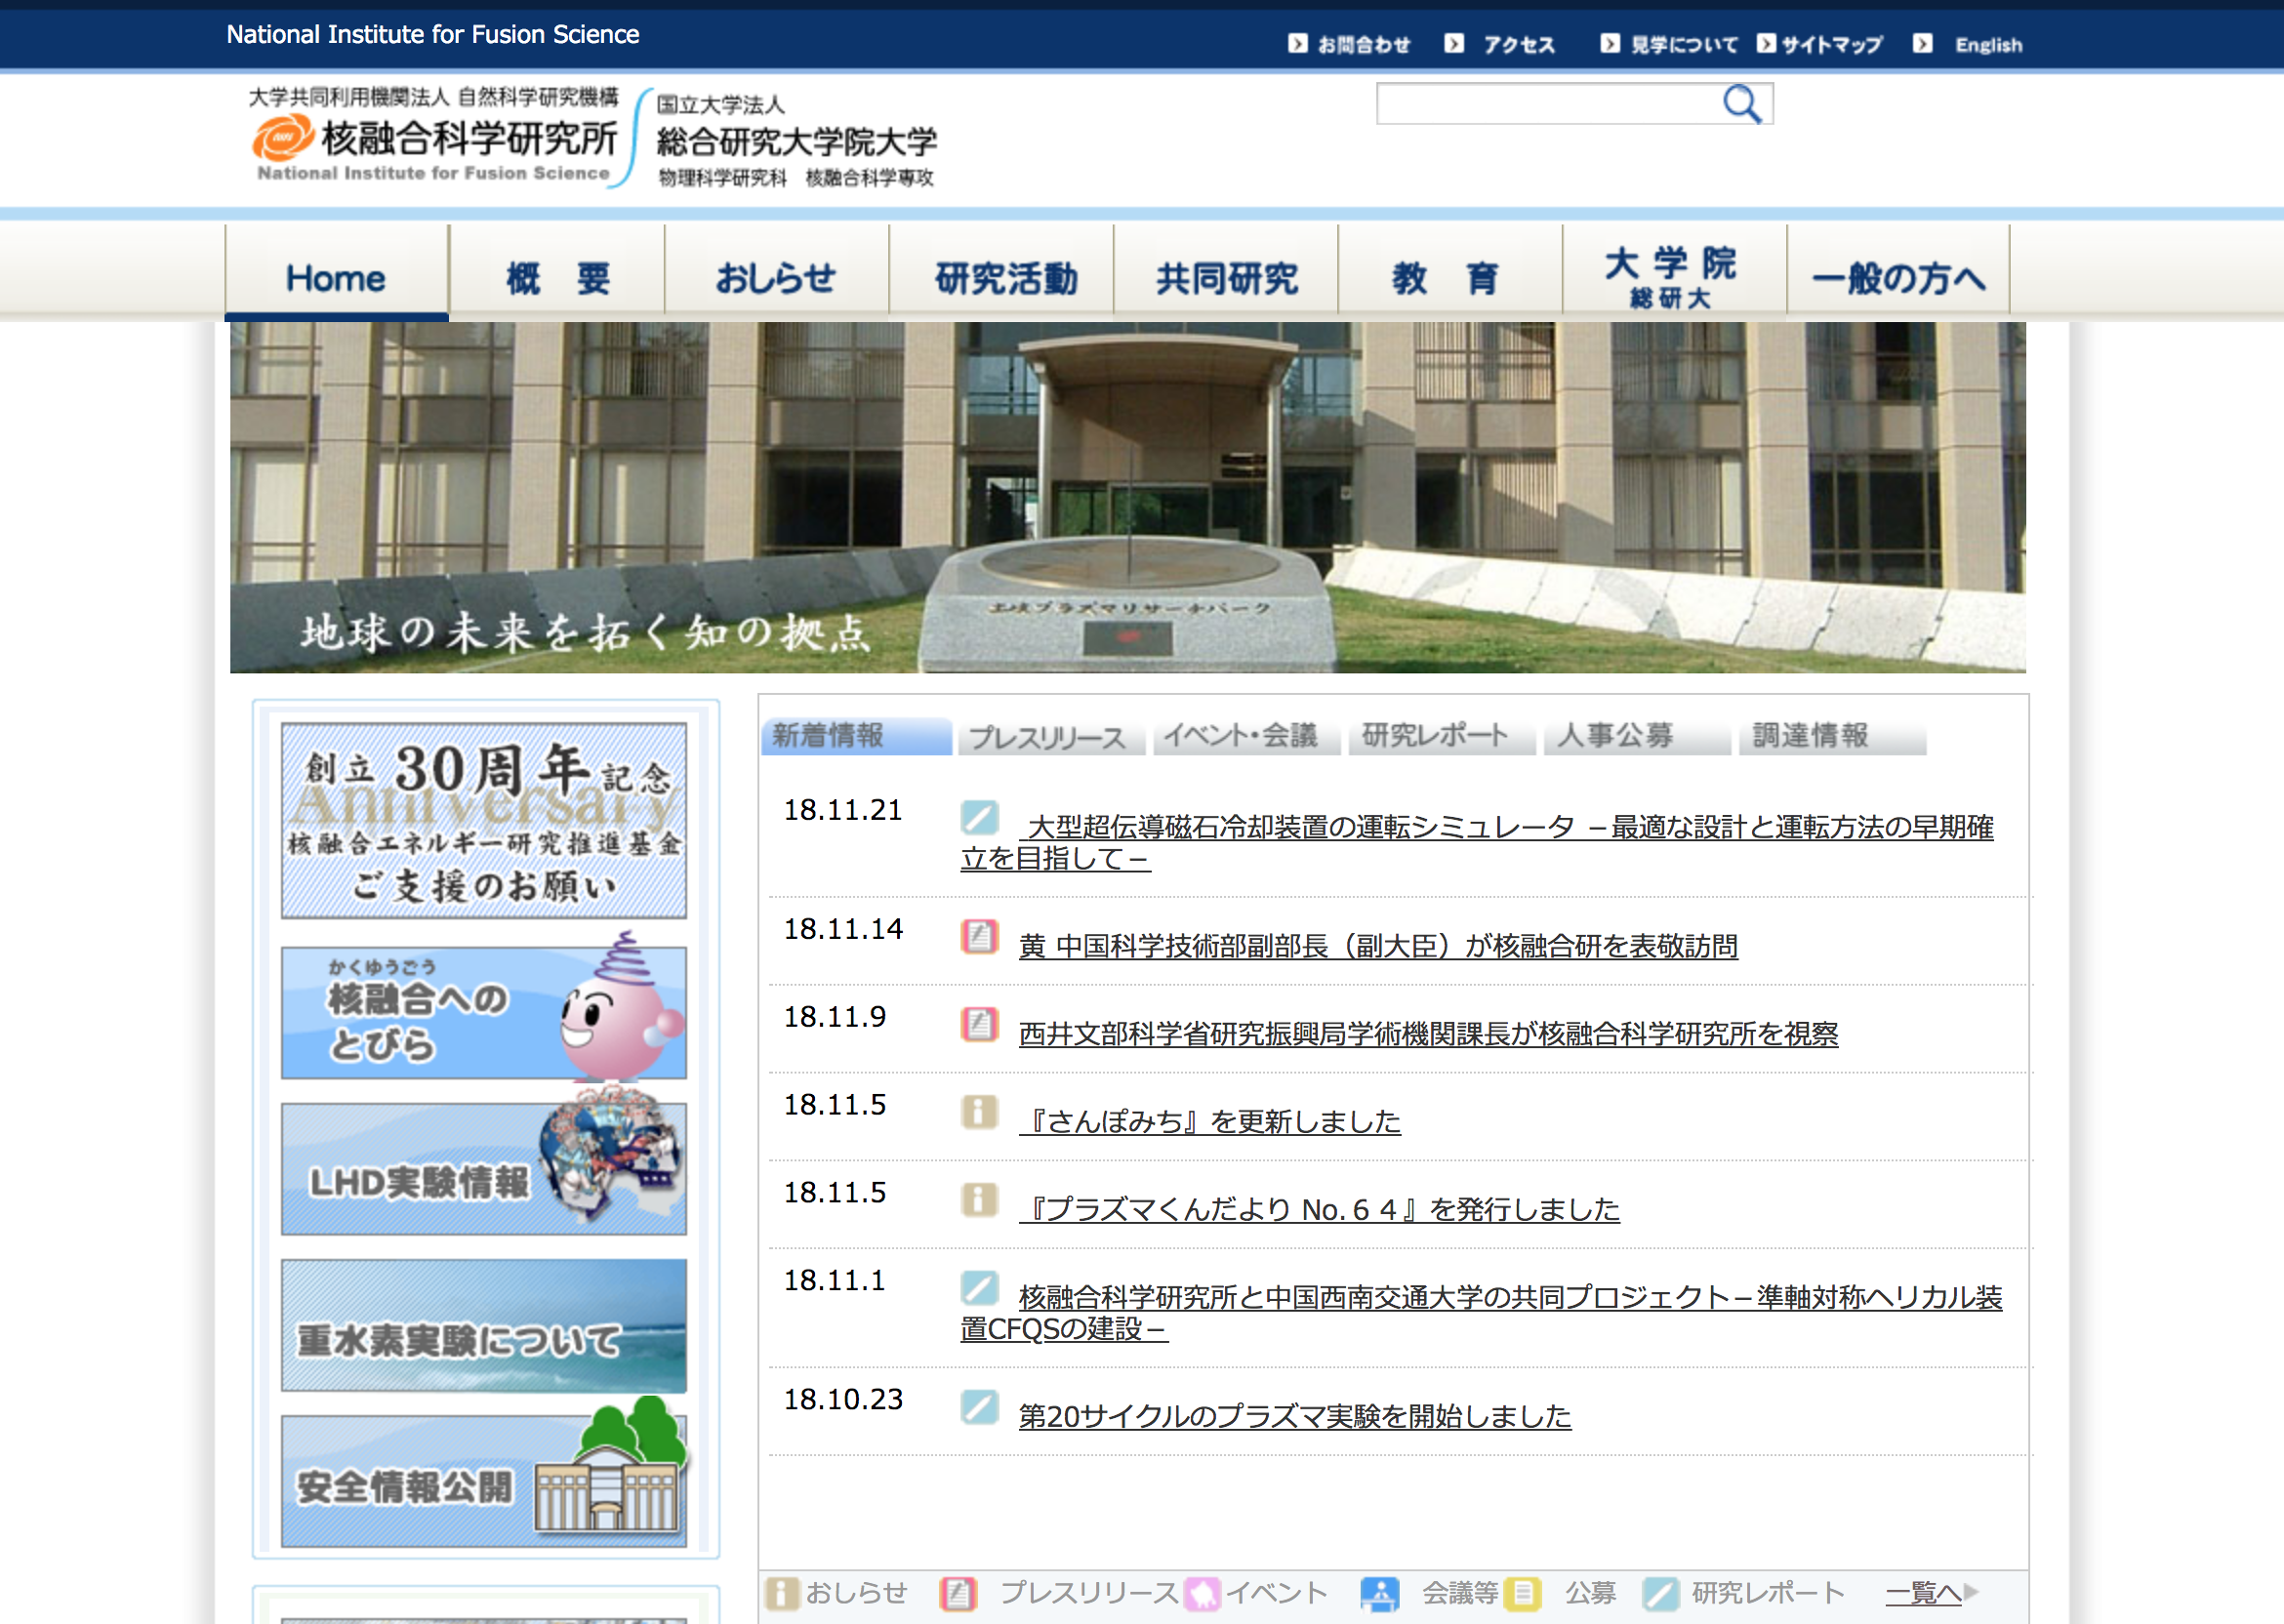Viewport: 2284px width, 1624px height.
Task: Open the 大学院 総研大 navigation menu
Action: (x=1675, y=272)
